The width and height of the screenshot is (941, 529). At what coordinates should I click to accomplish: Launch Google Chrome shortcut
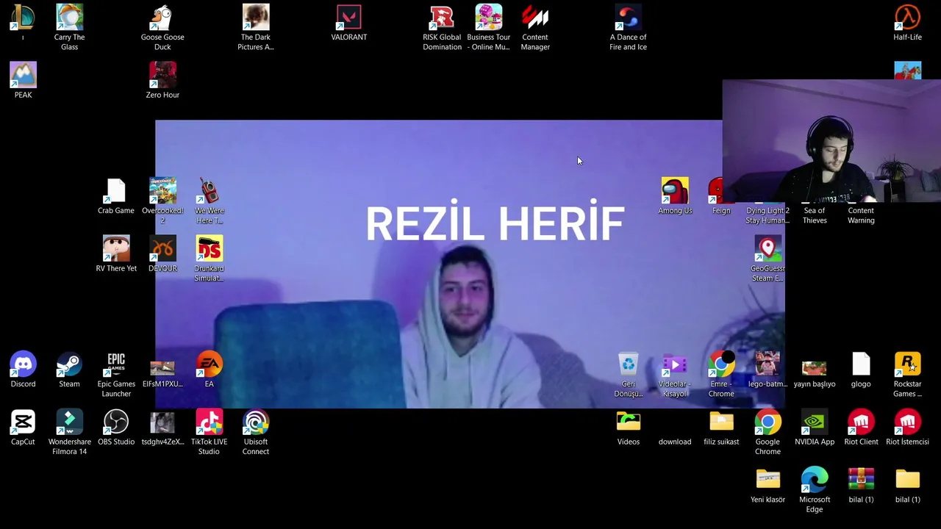tap(768, 422)
